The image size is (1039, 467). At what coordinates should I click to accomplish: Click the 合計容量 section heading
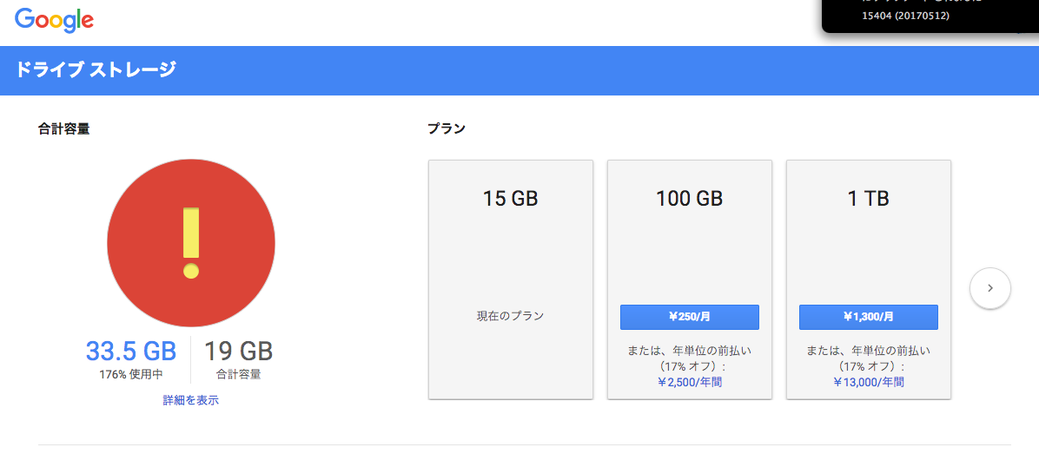63,129
